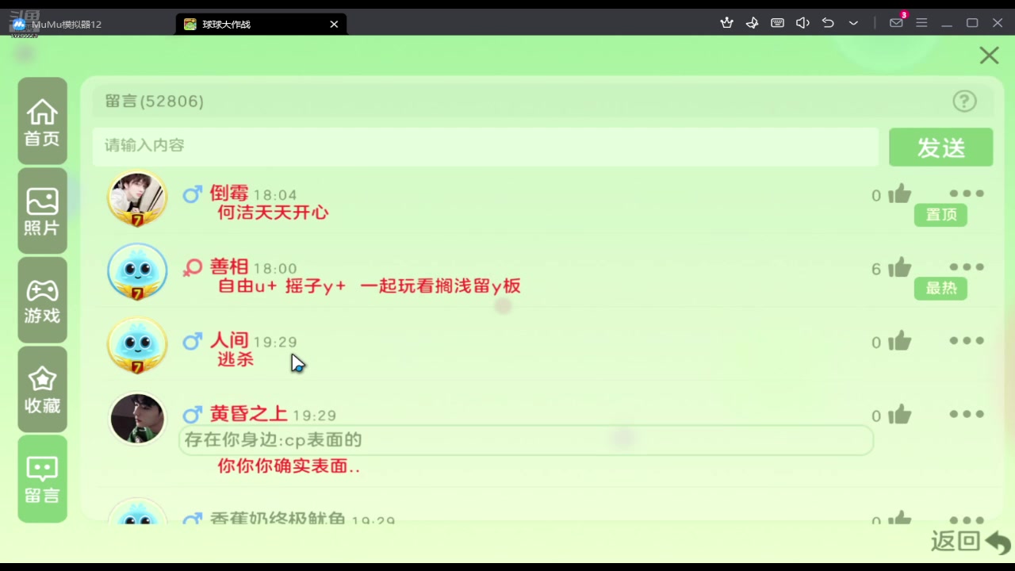The height and width of the screenshot is (571, 1015).
Task: Click the username 黄昏之上
Action: [249, 414]
